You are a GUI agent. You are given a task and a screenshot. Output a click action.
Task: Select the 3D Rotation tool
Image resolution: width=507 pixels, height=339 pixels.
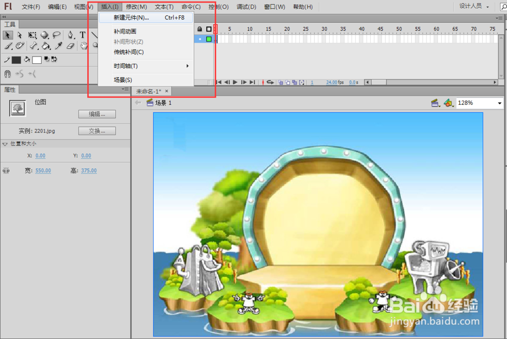(x=45, y=35)
